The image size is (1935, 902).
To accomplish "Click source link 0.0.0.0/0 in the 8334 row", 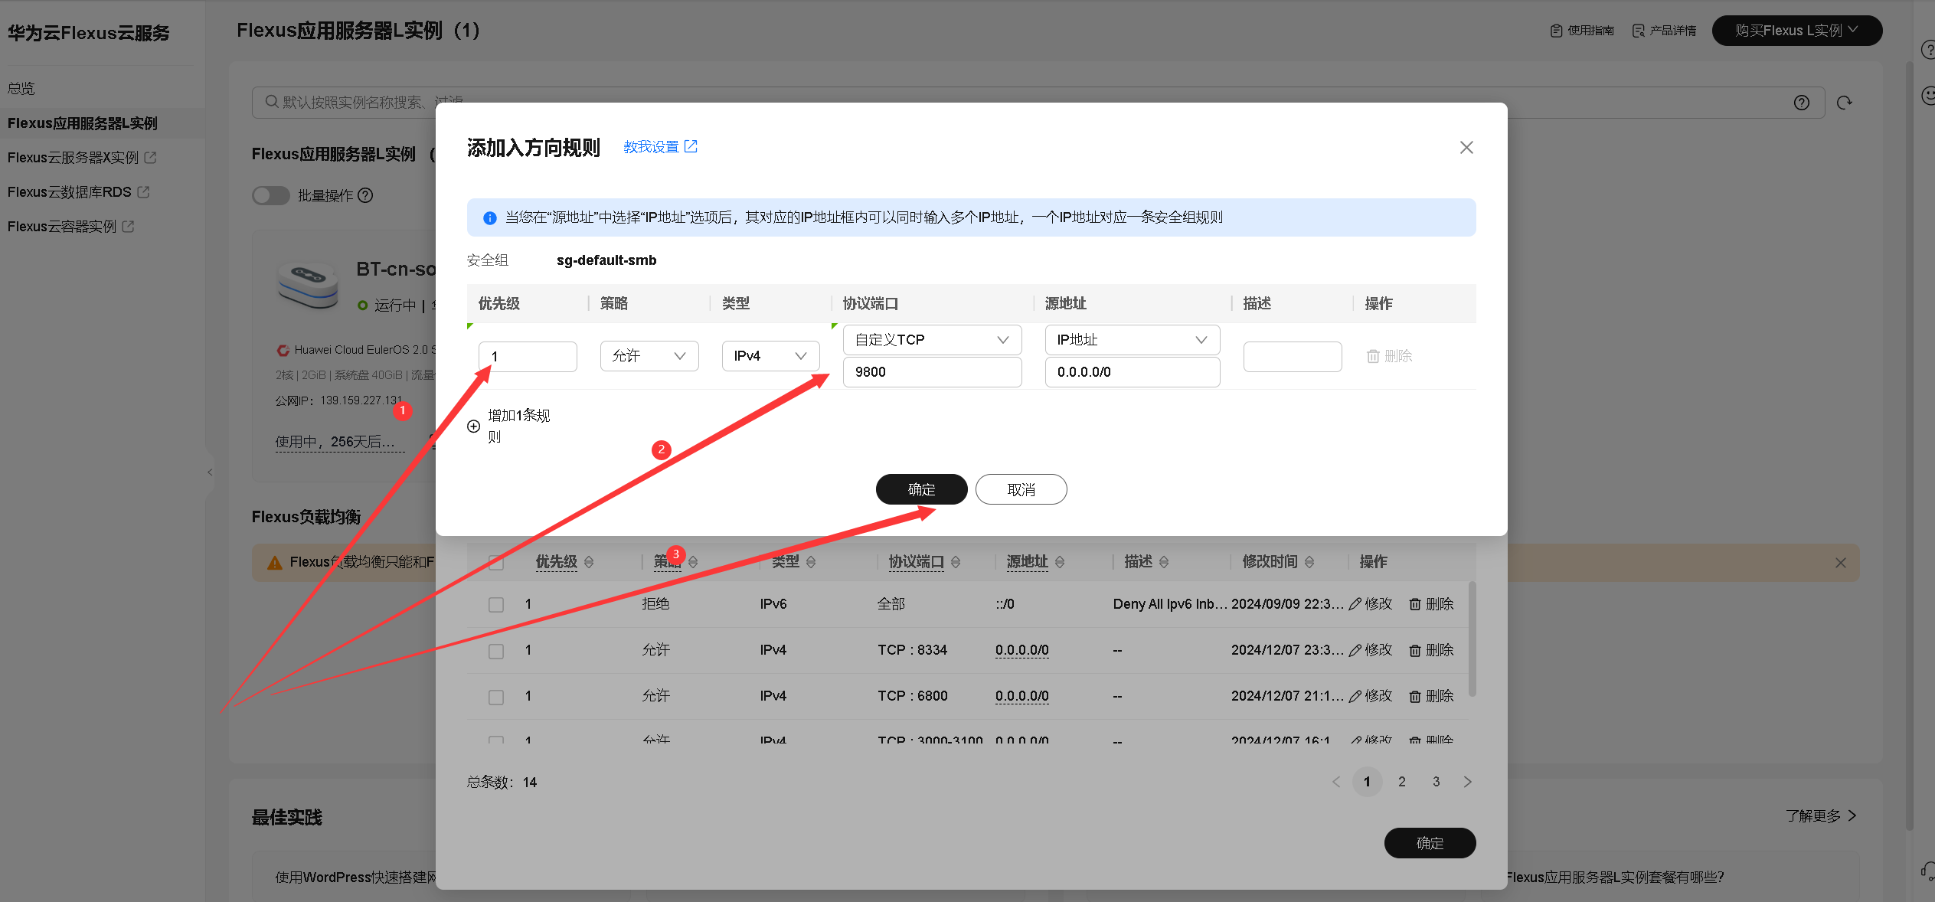I will [1021, 650].
